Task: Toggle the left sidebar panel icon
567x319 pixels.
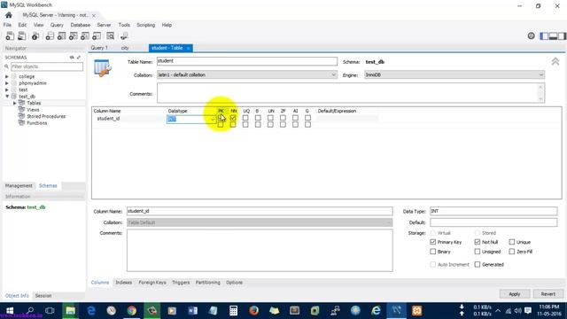Action: 544,35
